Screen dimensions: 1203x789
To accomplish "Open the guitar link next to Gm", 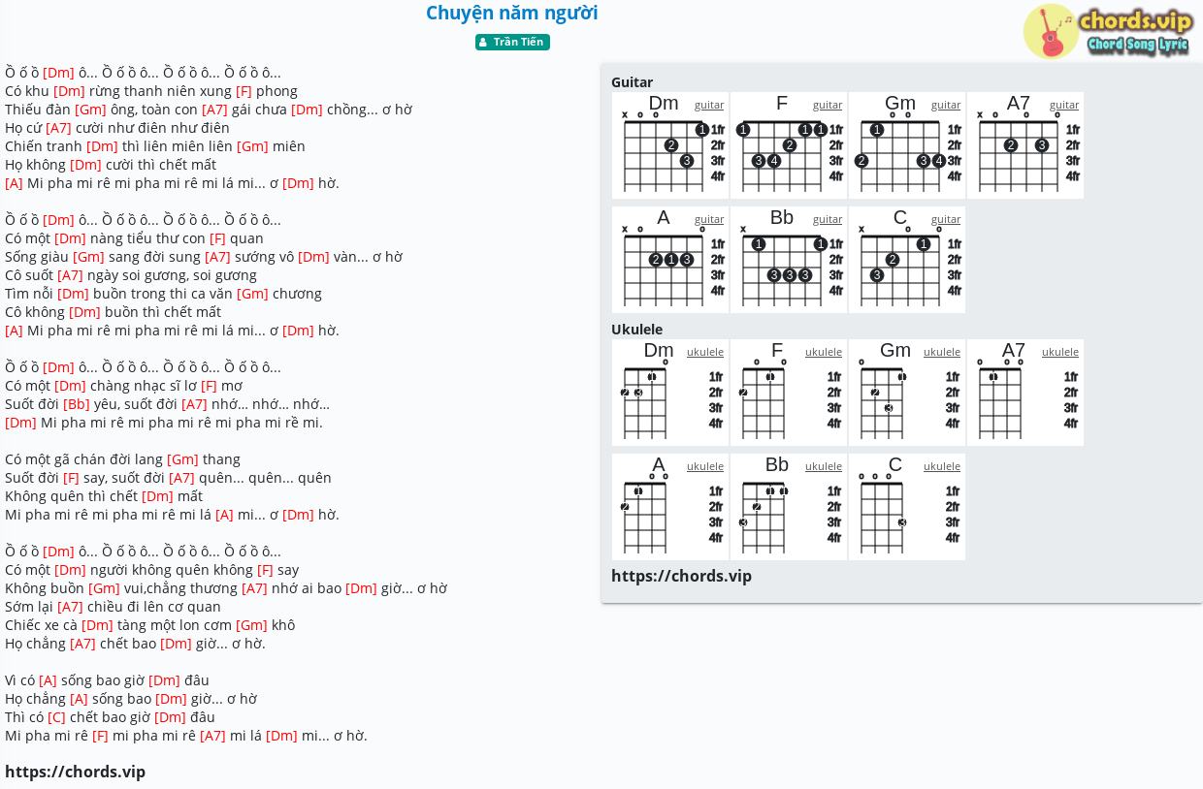I will click(x=946, y=105).
